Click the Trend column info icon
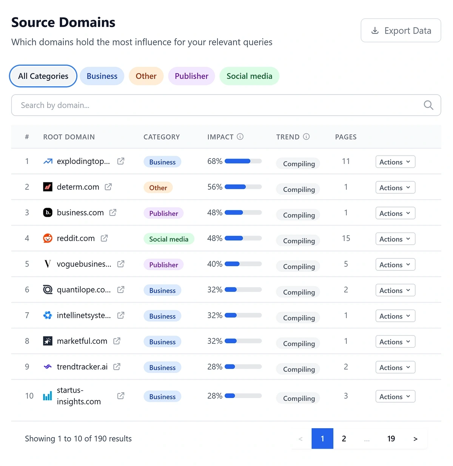 pyautogui.click(x=307, y=137)
